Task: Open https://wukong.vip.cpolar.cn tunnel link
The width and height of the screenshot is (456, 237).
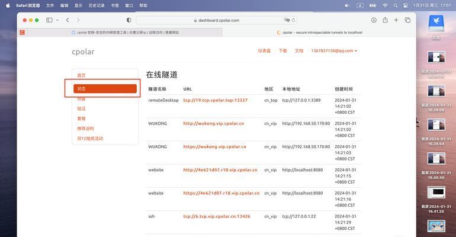Action: (x=214, y=146)
